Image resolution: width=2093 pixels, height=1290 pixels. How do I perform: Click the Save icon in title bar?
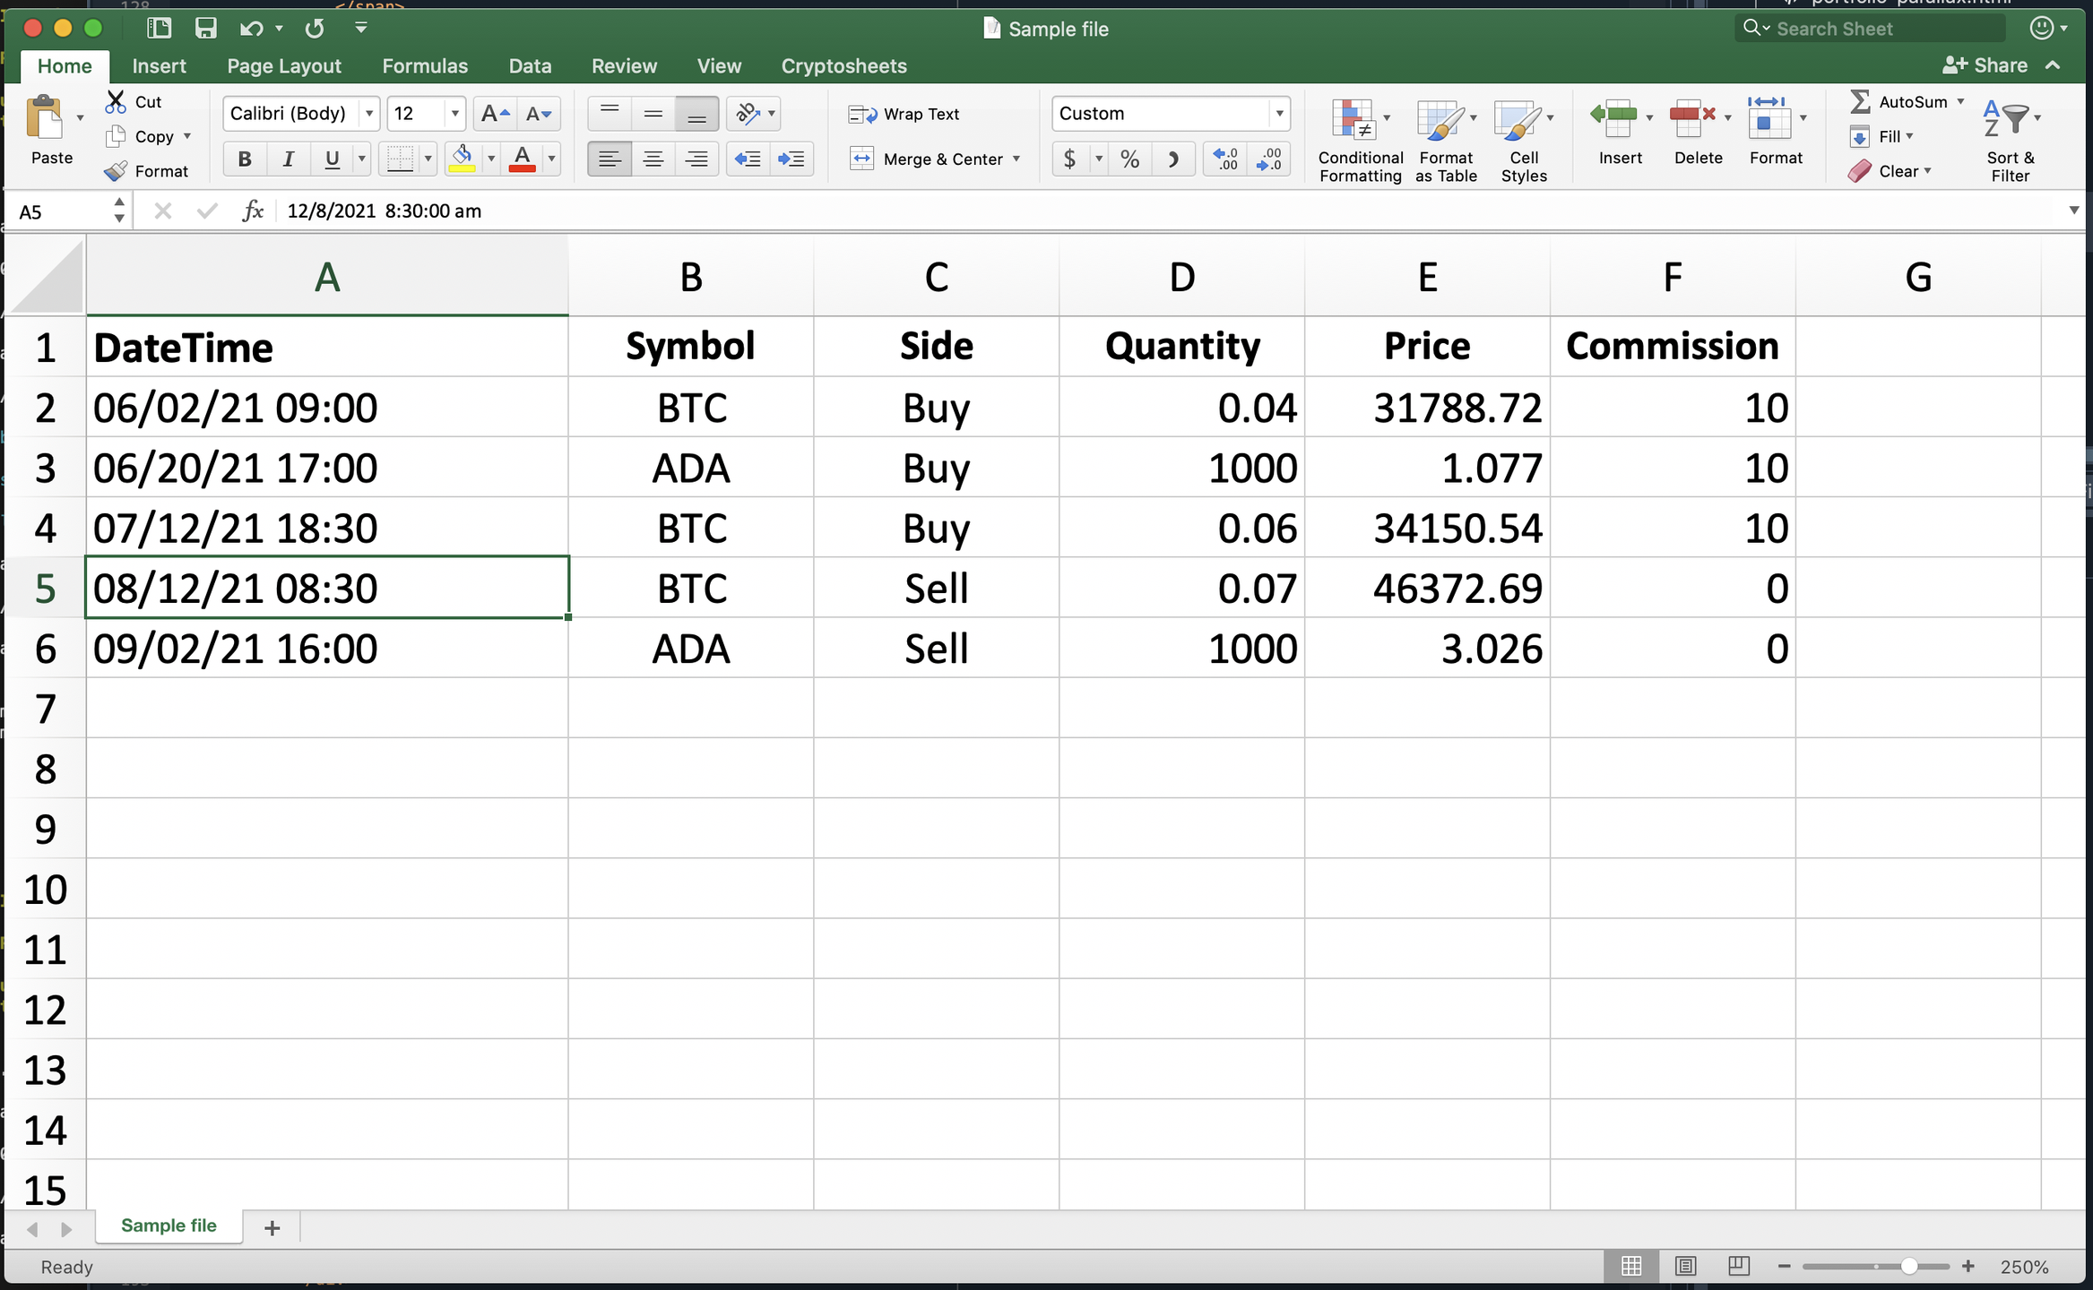pyautogui.click(x=206, y=28)
